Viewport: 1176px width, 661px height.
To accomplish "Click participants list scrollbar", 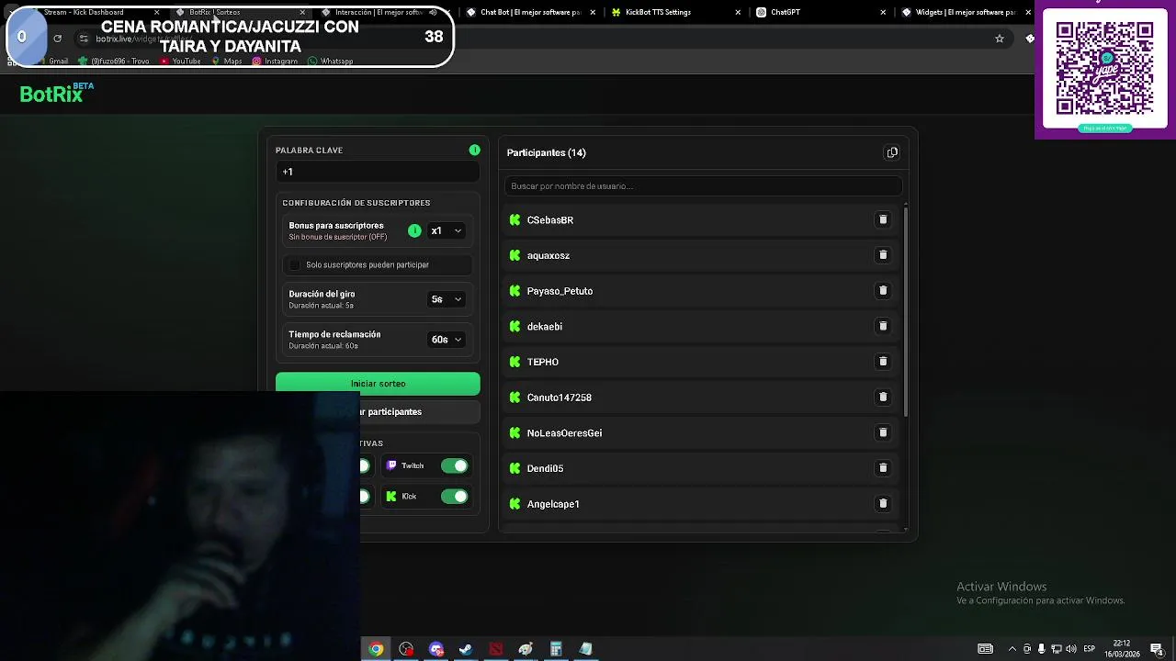I will 906,312.
